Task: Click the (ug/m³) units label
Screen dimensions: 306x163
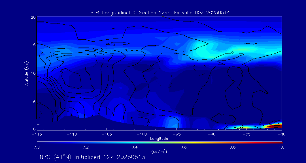Action: pyautogui.click(x=159, y=151)
